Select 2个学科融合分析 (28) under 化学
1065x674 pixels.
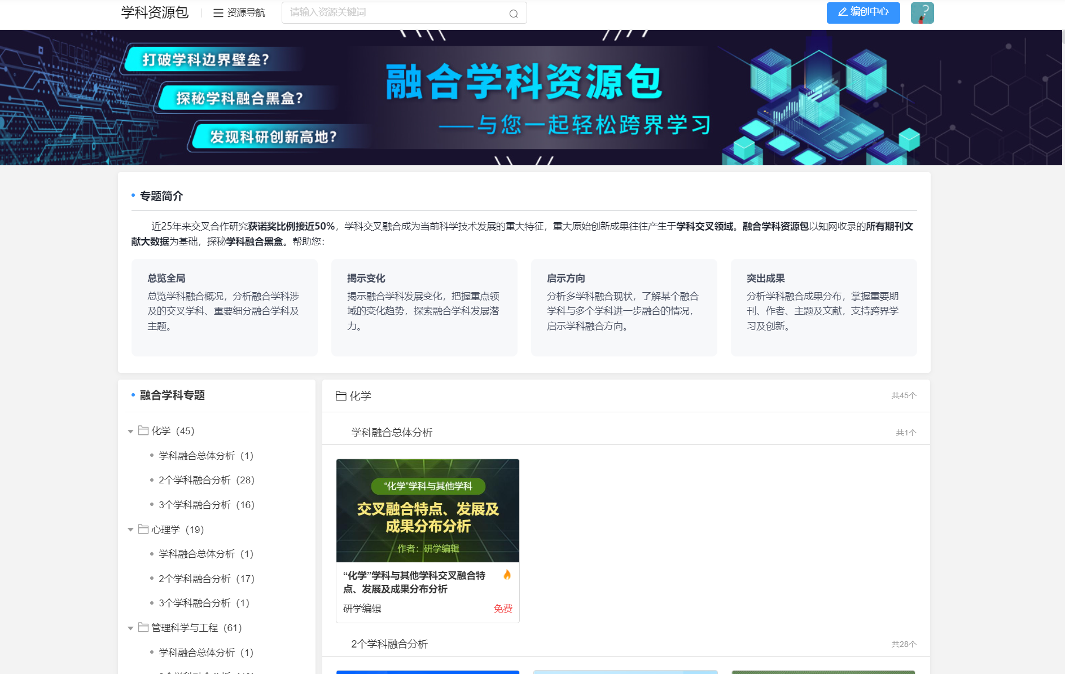[x=206, y=480]
